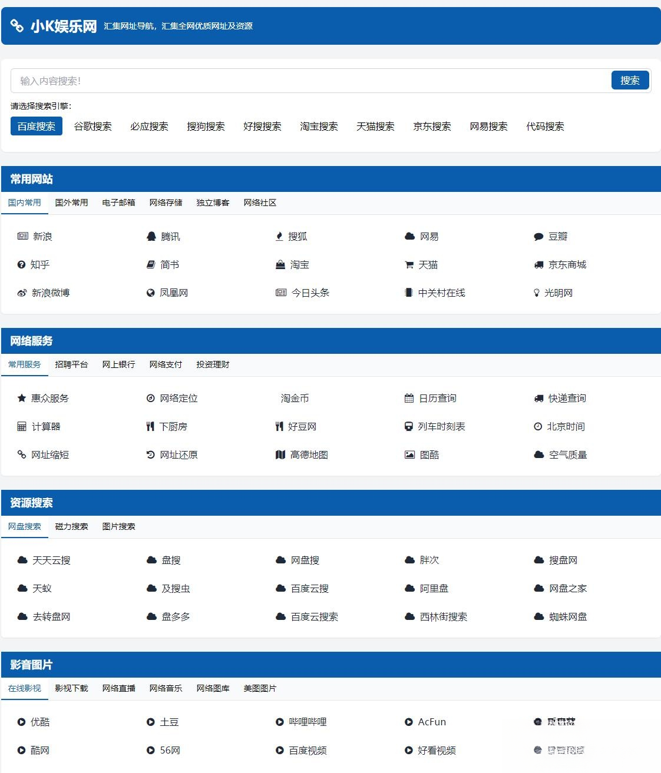Click the cloud icon beside 网易
The image size is (661, 773).
[409, 236]
